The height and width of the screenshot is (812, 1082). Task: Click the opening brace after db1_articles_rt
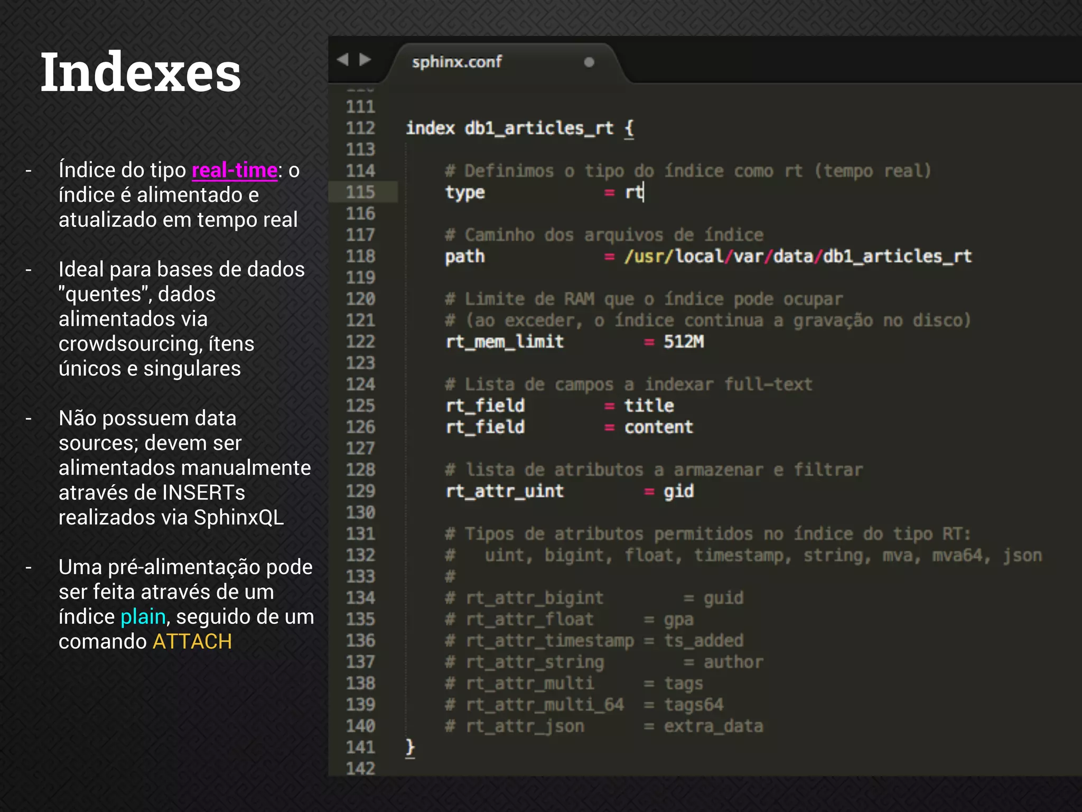tap(629, 128)
